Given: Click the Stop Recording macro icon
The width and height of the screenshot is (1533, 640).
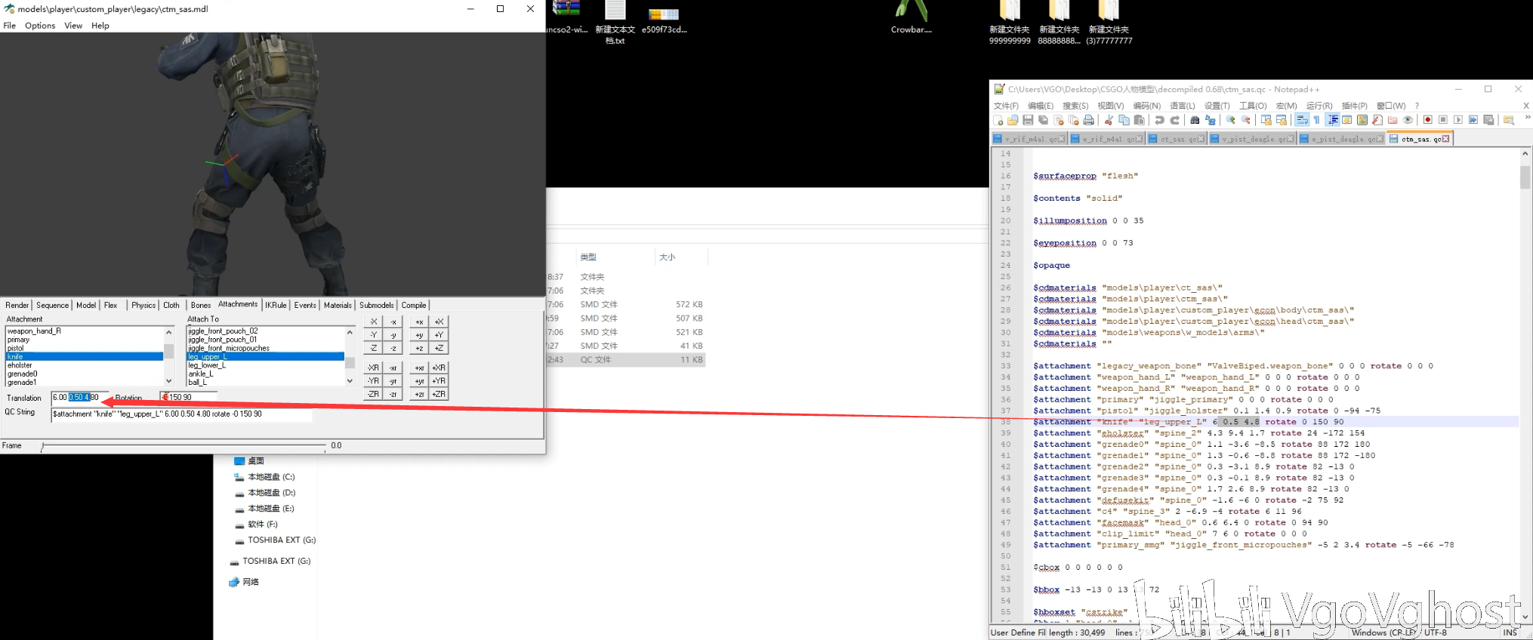Looking at the screenshot, I should (1442, 120).
